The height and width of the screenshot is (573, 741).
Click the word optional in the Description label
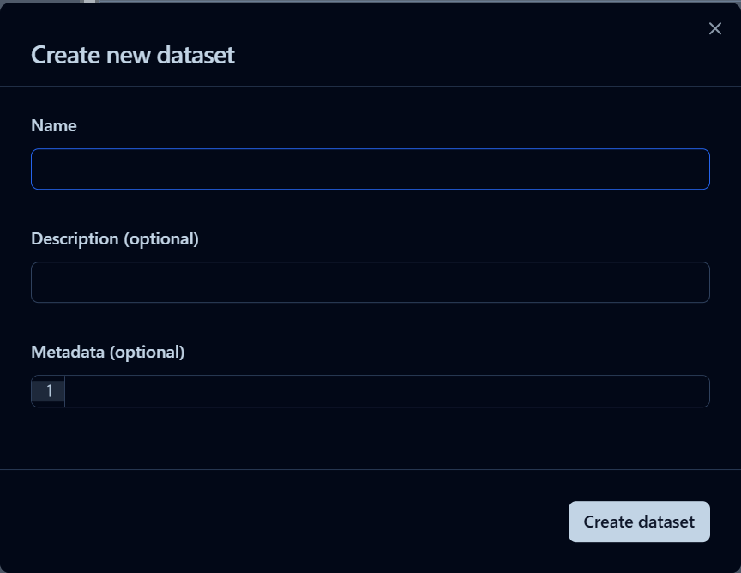(161, 238)
